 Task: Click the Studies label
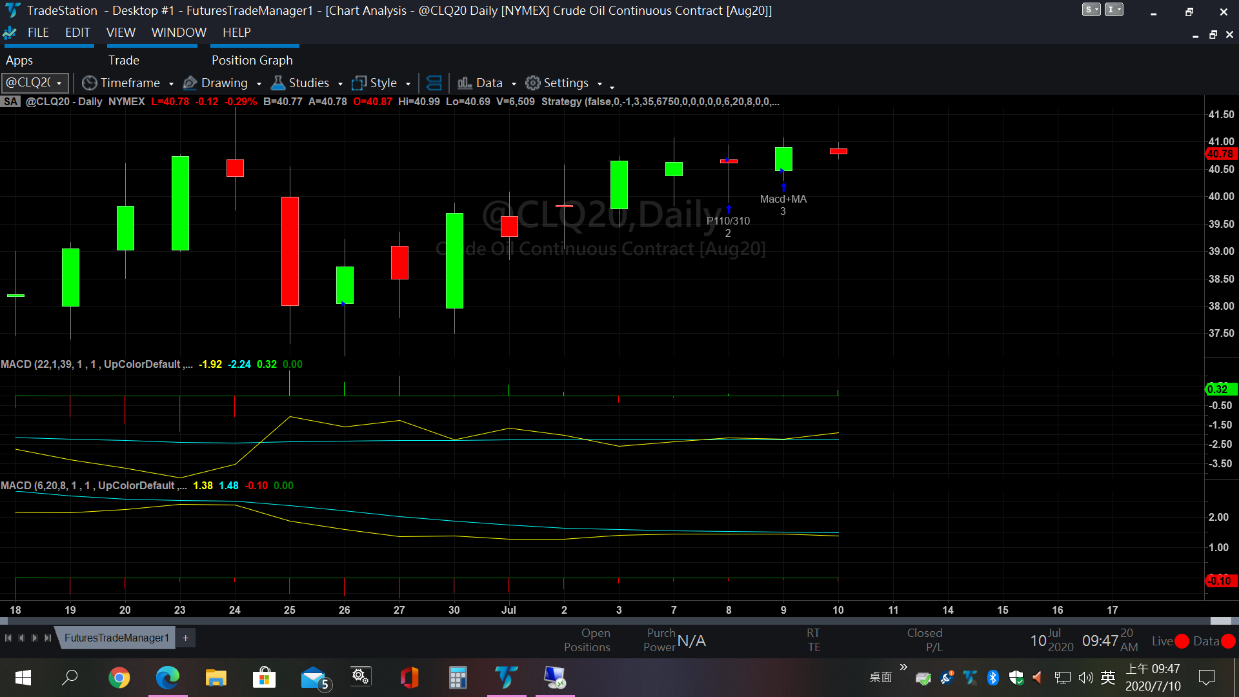pos(309,83)
